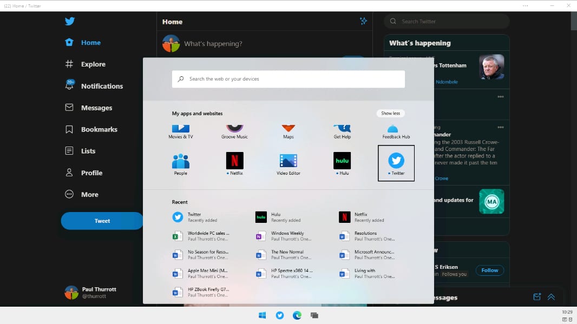Open the Task View taskbar icon
This screenshot has height=324, width=577.
(x=314, y=315)
